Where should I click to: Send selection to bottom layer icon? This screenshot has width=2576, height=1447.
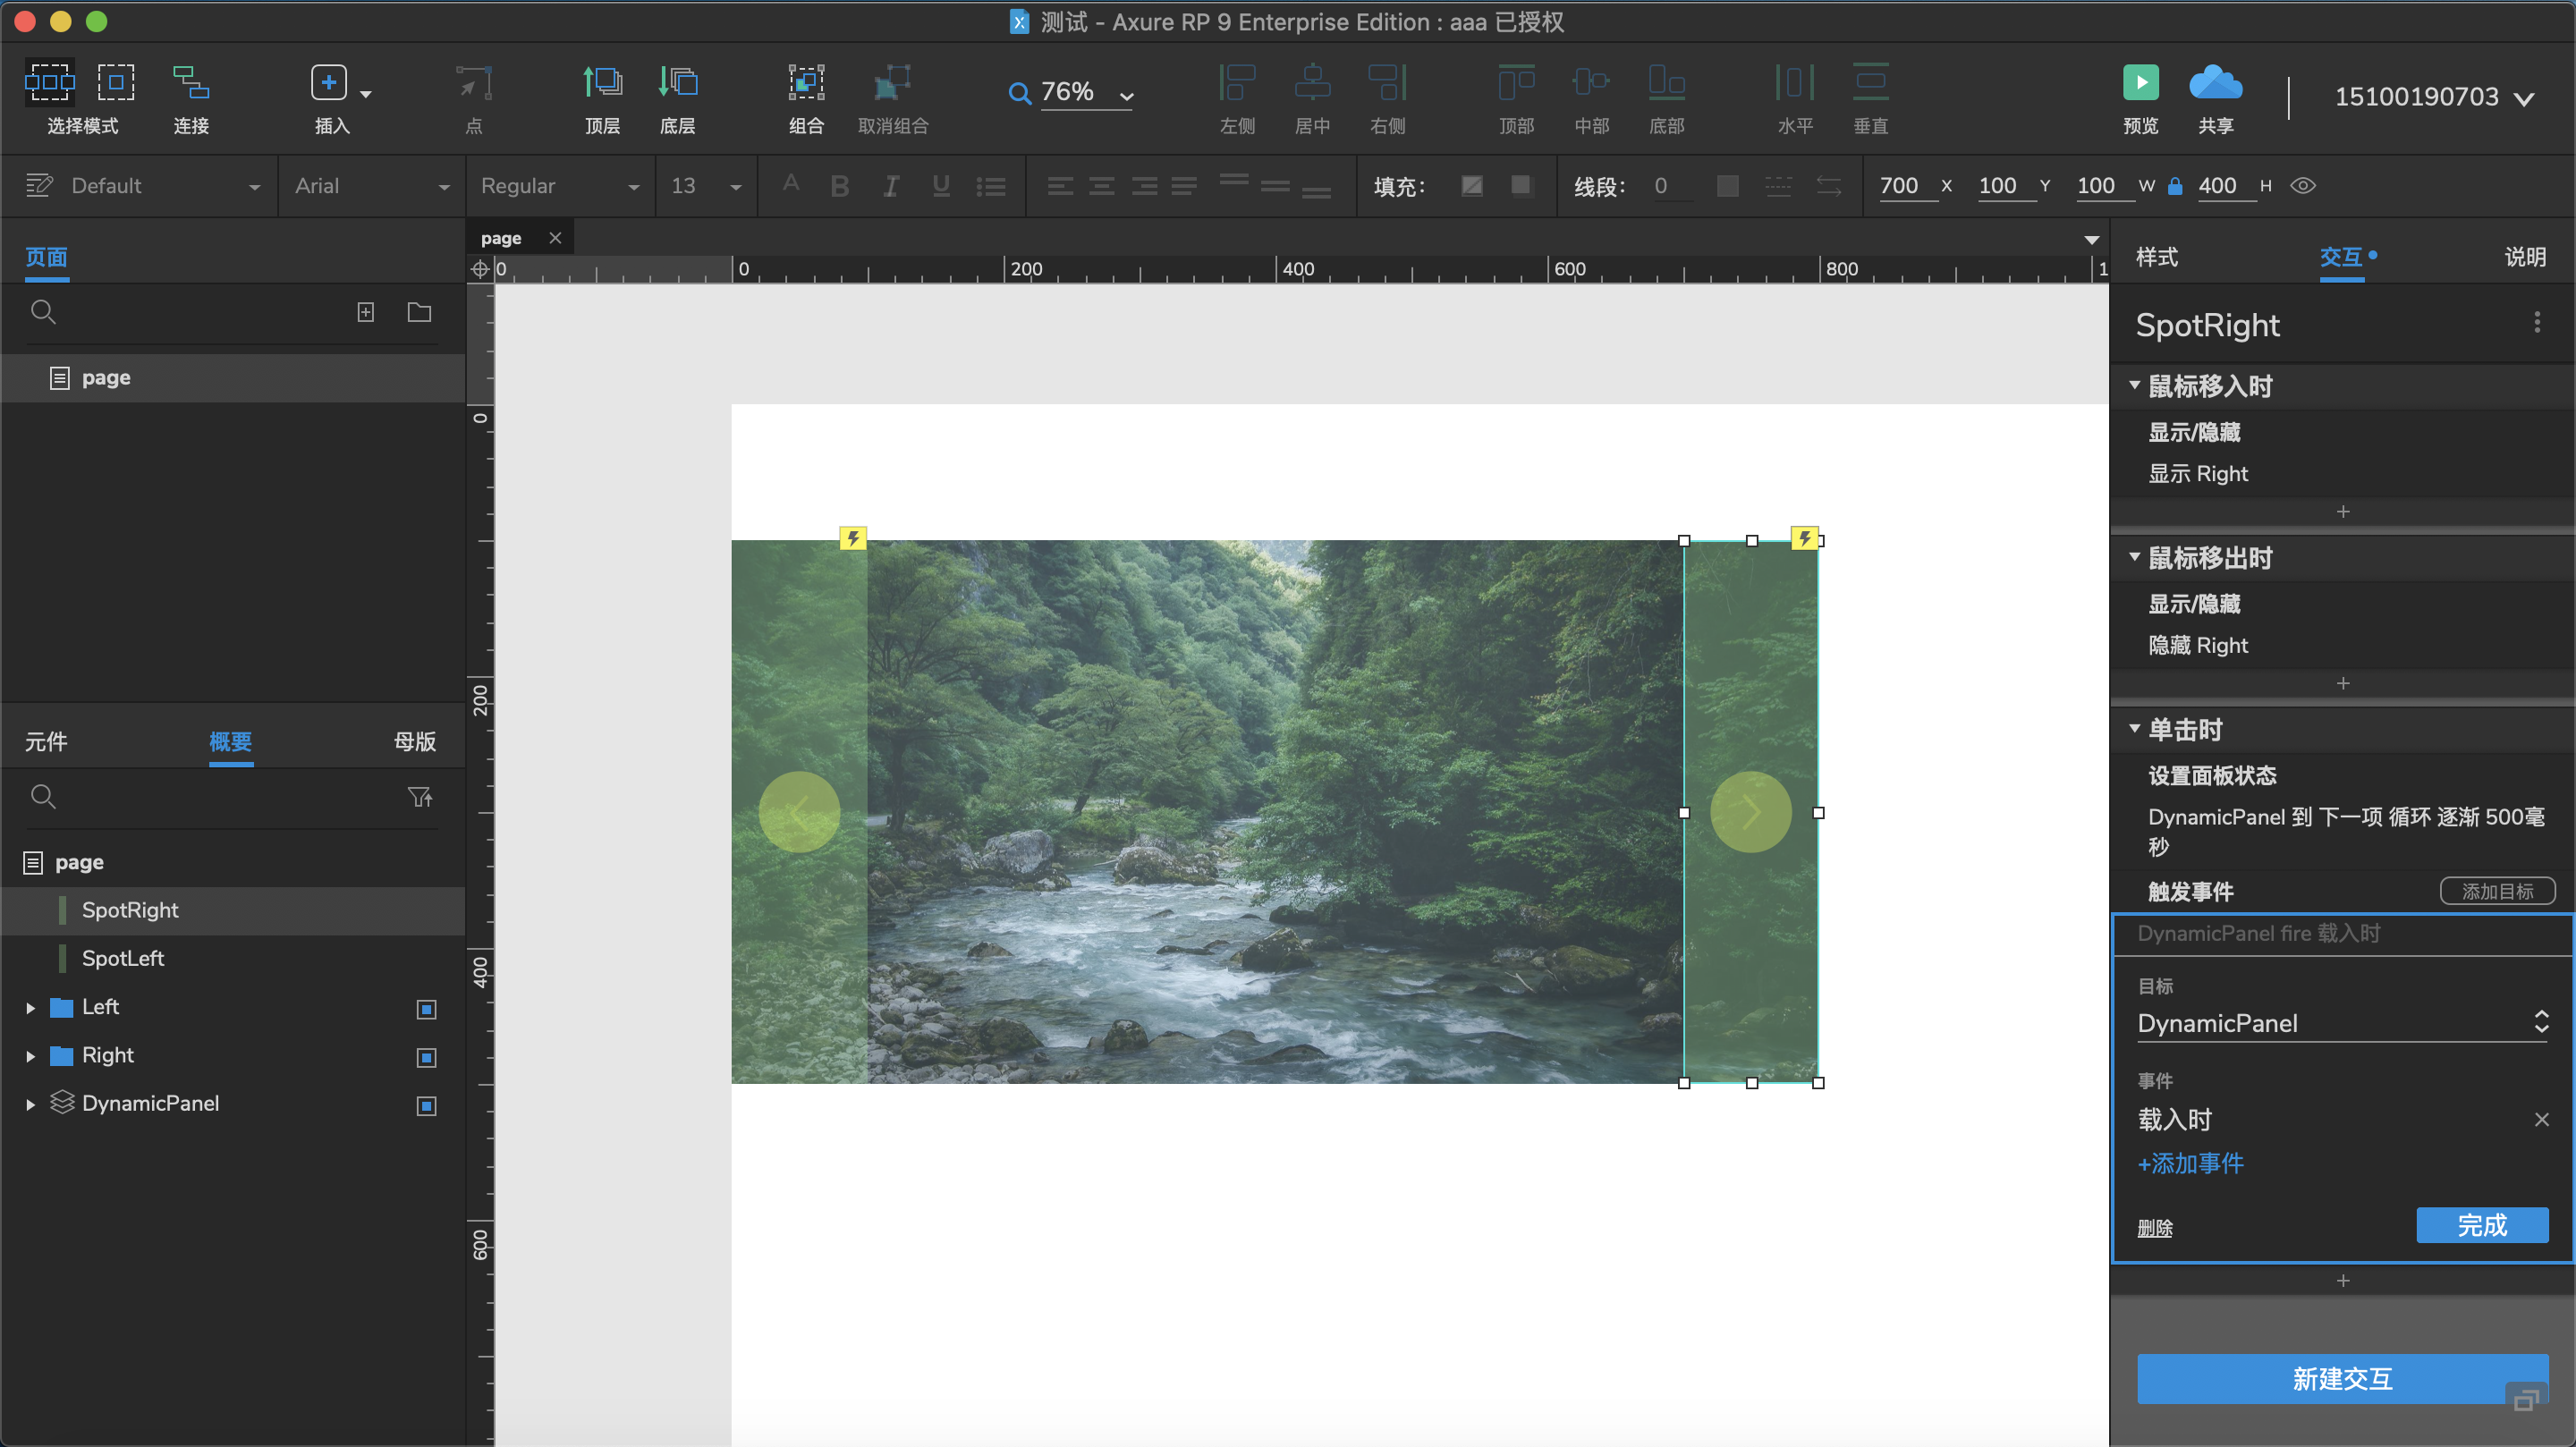coord(678,83)
